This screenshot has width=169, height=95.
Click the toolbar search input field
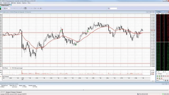click(x=113, y=8)
